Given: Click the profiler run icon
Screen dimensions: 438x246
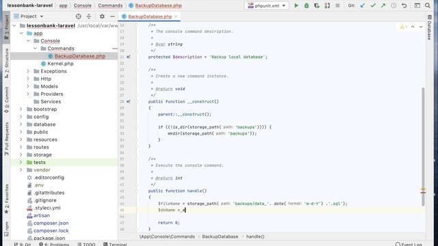Looking at the screenshot, I should (327, 5).
